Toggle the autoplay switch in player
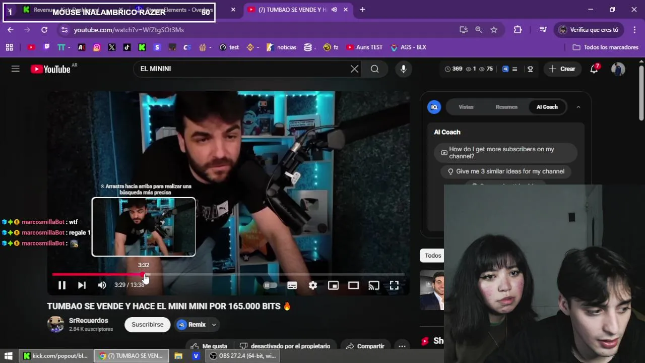Screen dimensions: 645x363 tap(270, 285)
